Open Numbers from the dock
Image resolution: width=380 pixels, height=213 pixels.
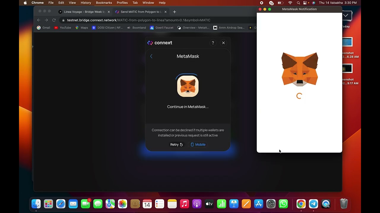(221, 204)
